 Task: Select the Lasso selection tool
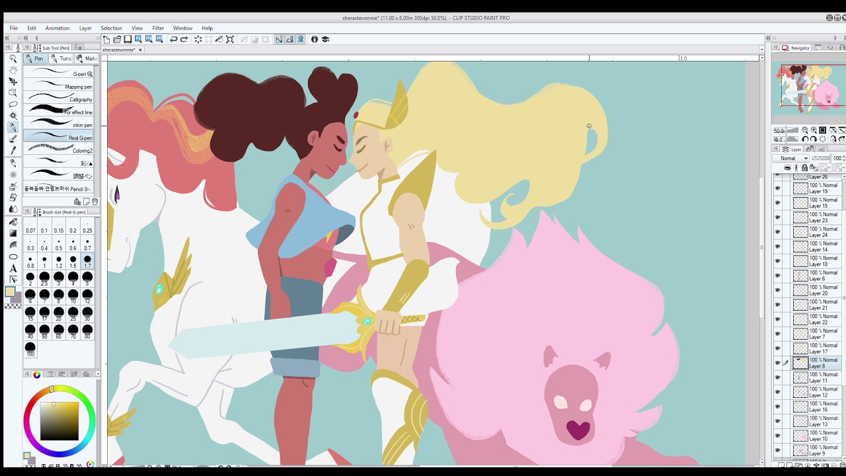pyautogui.click(x=13, y=104)
